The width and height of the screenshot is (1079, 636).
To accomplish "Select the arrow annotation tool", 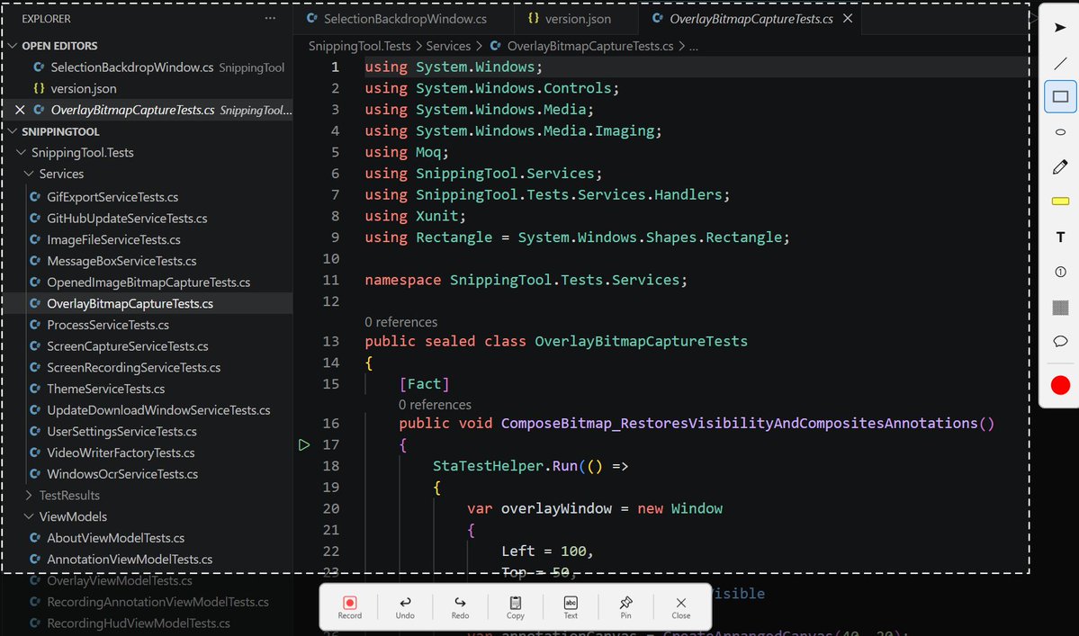I will [1060, 28].
